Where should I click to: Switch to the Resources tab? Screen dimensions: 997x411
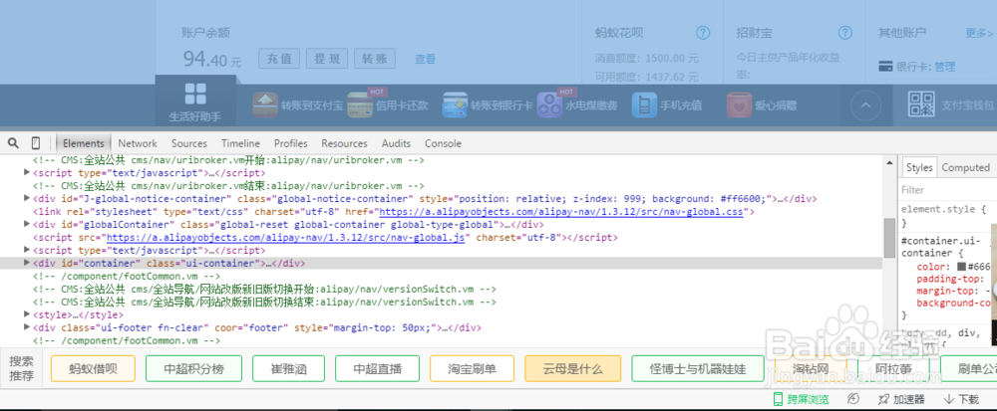tap(344, 143)
